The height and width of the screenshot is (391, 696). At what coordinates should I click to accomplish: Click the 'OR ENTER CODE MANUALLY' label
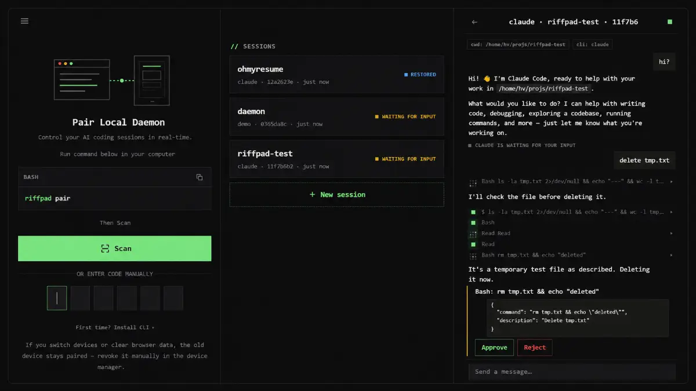[x=115, y=274]
